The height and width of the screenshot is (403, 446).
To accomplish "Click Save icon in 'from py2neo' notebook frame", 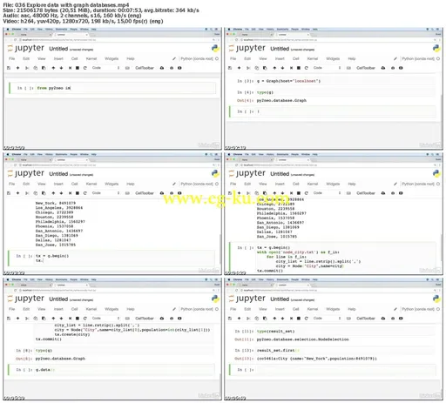I will pos(9,68).
